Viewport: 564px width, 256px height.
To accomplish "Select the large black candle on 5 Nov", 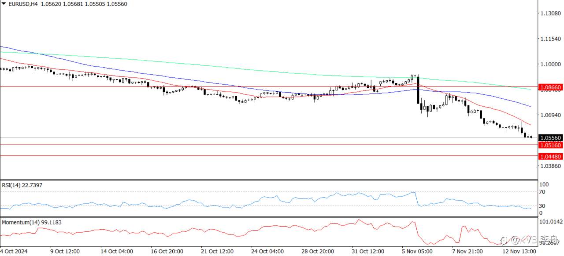I will [x=418, y=90].
